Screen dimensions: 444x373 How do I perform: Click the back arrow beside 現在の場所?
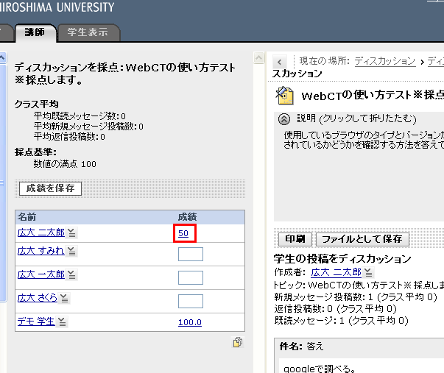point(280,62)
